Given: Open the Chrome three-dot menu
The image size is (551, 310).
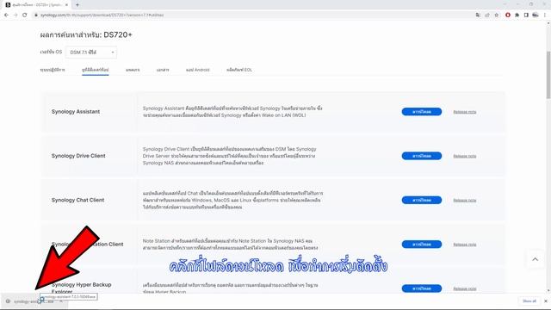Looking at the screenshot, I should [x=545, y=15].
